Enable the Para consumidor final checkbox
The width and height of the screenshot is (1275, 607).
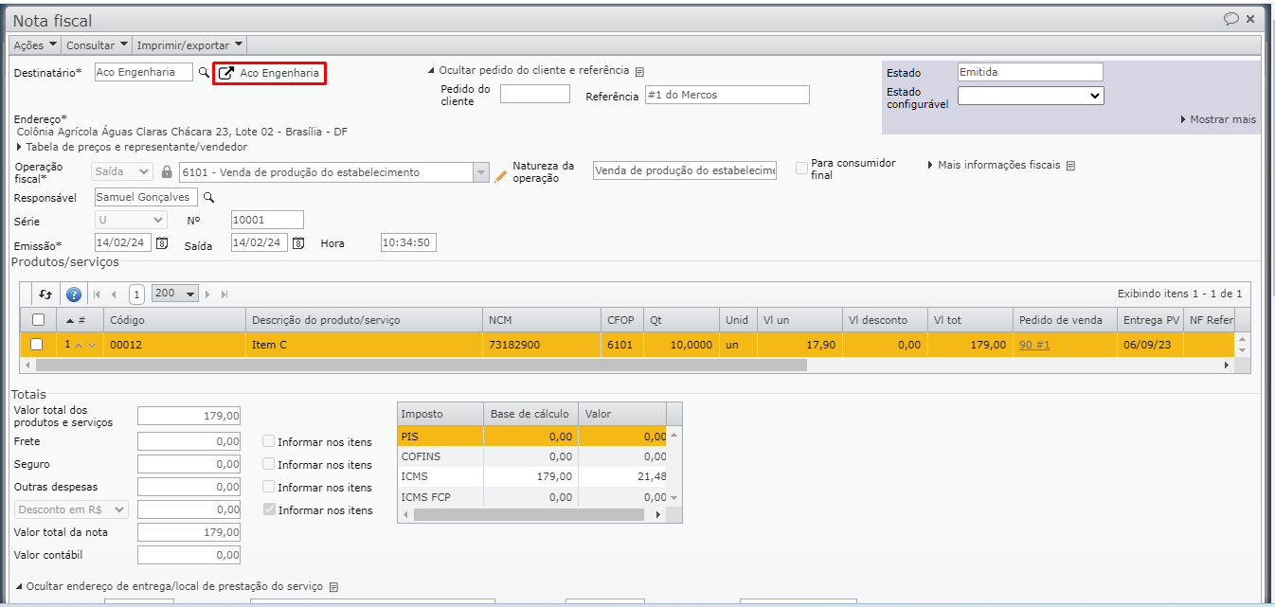pyautogui.click(x=802, y=169)
